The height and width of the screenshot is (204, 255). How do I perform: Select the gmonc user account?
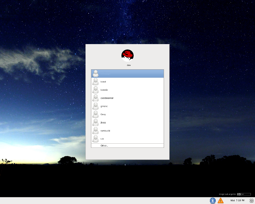tap(104, 106)
